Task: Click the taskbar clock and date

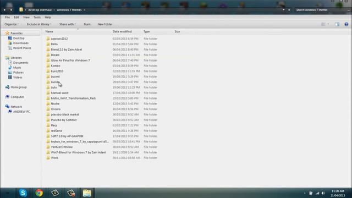Action: pyautogui.click(x=338, y=193)
